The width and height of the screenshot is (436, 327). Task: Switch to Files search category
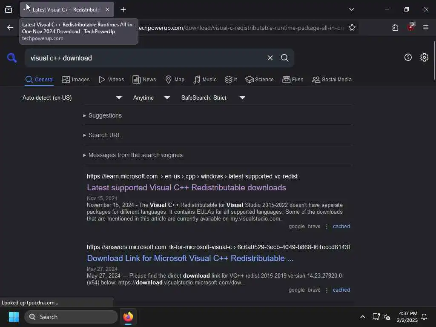[x=293, y=80]
